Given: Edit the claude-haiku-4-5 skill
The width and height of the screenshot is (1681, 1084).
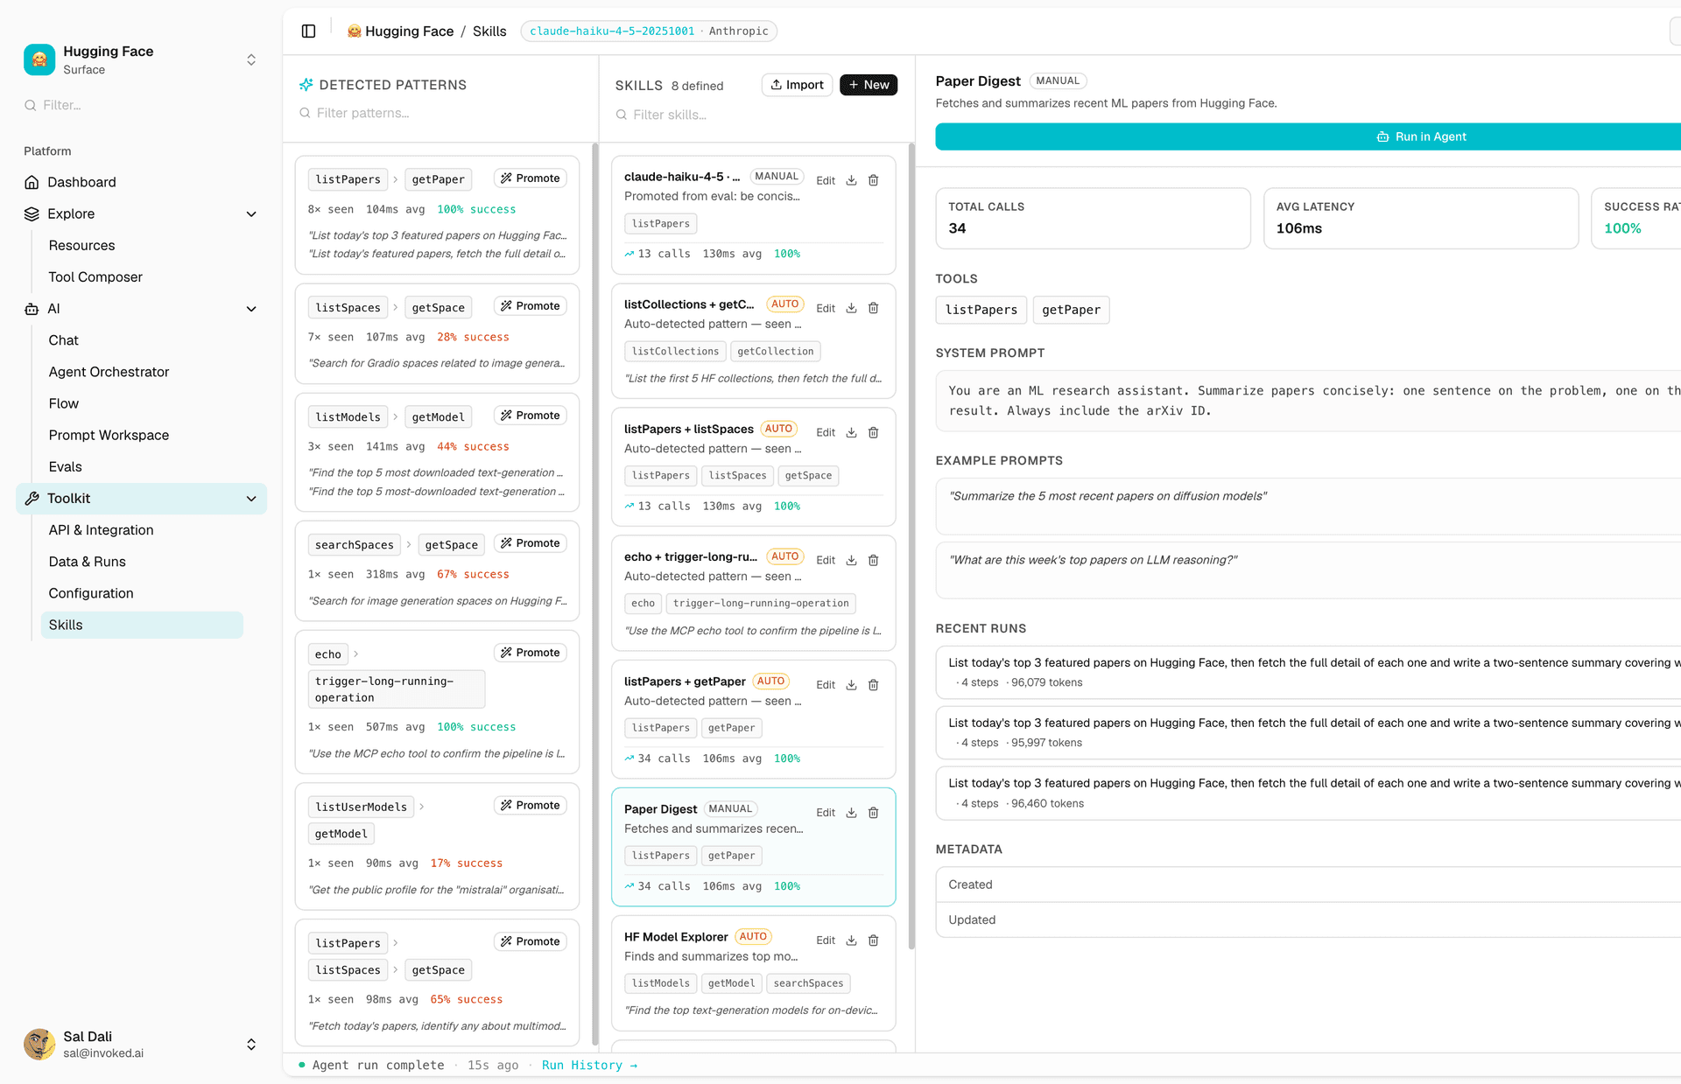Looking at the screenshot, I should 826,180.
